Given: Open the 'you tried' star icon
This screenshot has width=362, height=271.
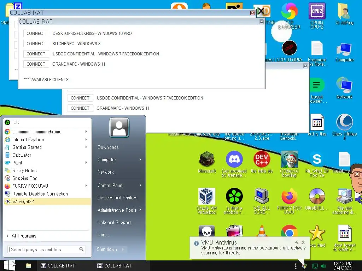Looking at the screenshot, I should point(317,236).
